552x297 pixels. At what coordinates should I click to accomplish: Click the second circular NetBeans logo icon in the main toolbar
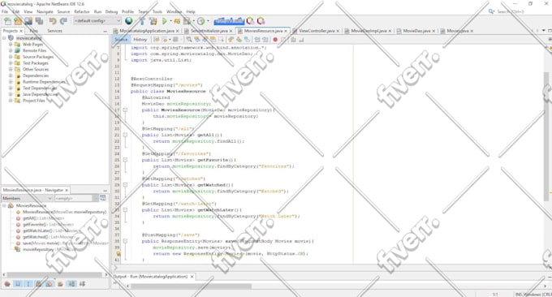[261, 21]
